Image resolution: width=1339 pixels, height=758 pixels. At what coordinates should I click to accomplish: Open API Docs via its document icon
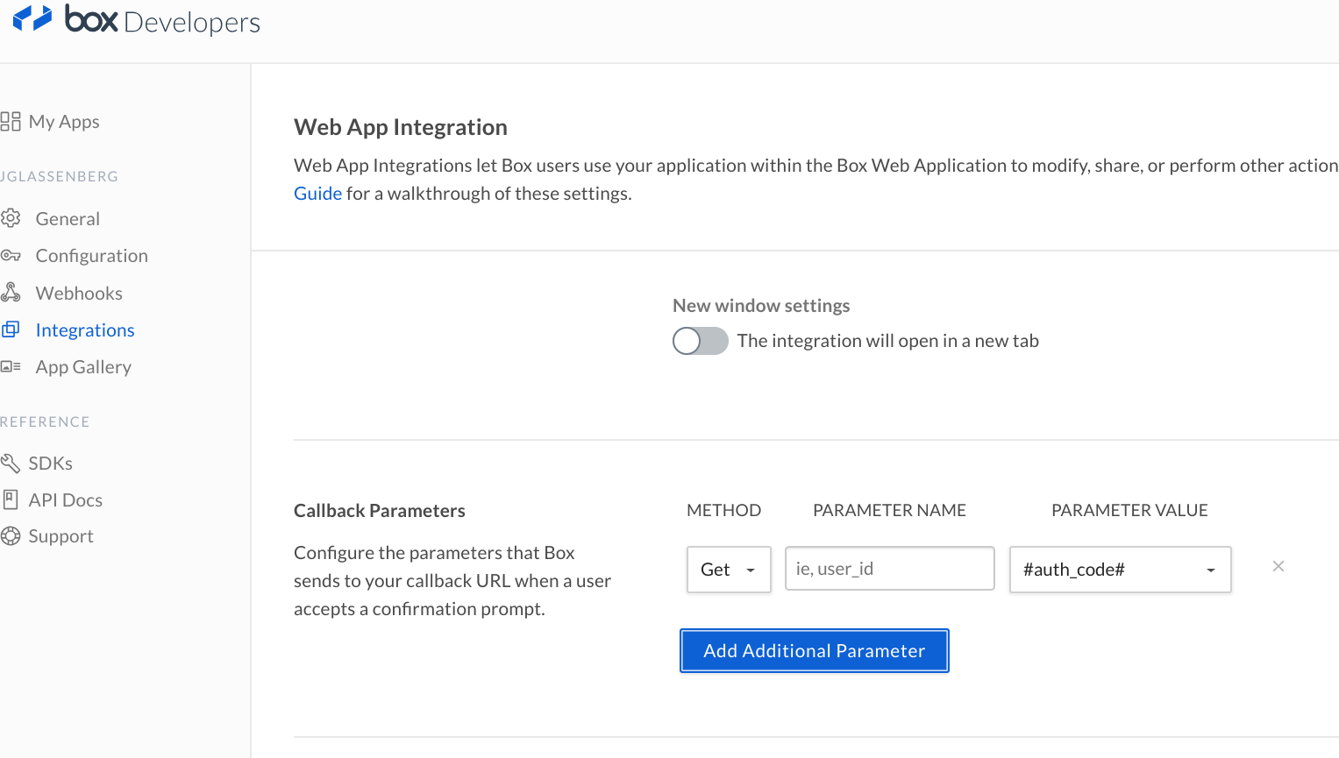(x=11, y=499)
